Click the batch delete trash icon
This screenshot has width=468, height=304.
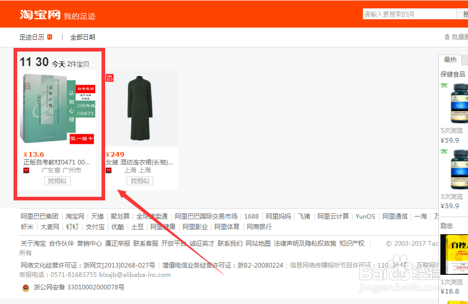(447, 36)
